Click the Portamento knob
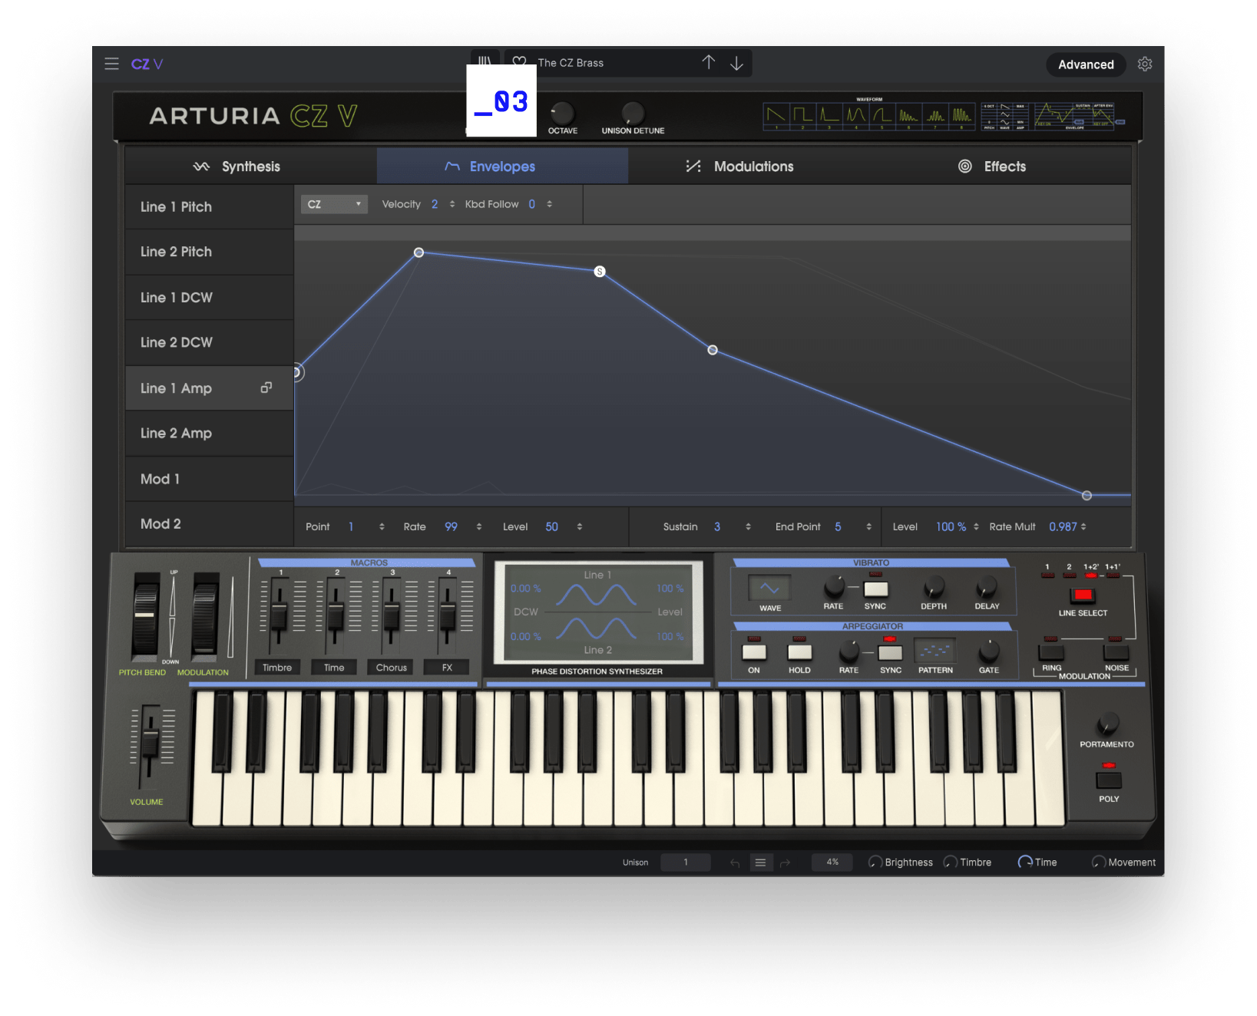The height and width of the screenshot is (1016, 1257). click(1107, 723)
